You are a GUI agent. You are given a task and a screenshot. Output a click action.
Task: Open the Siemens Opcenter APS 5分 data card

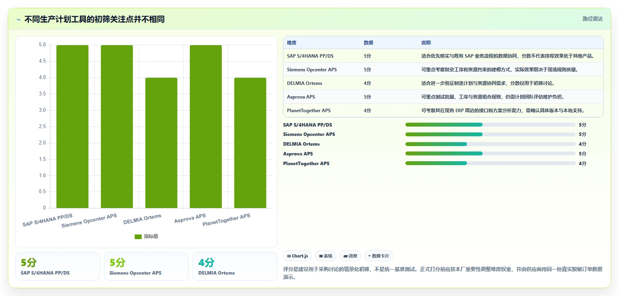[146, 266]
